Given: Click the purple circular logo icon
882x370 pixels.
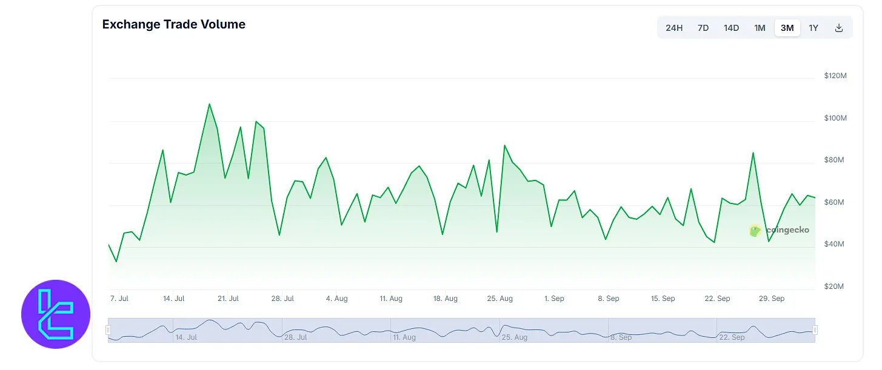Looking at the screenshot, I should (x=56, y=314).
